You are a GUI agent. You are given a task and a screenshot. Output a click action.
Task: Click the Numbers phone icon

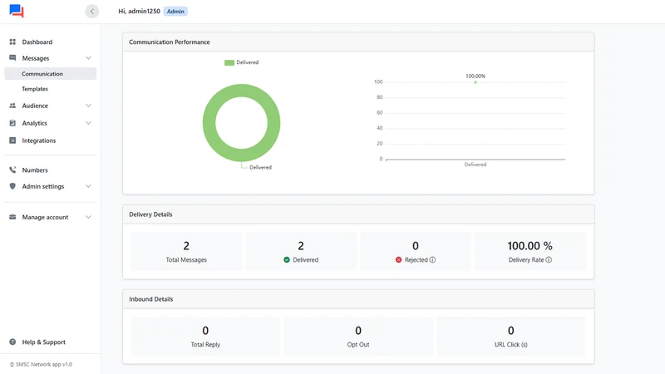[x=12, y=170]
